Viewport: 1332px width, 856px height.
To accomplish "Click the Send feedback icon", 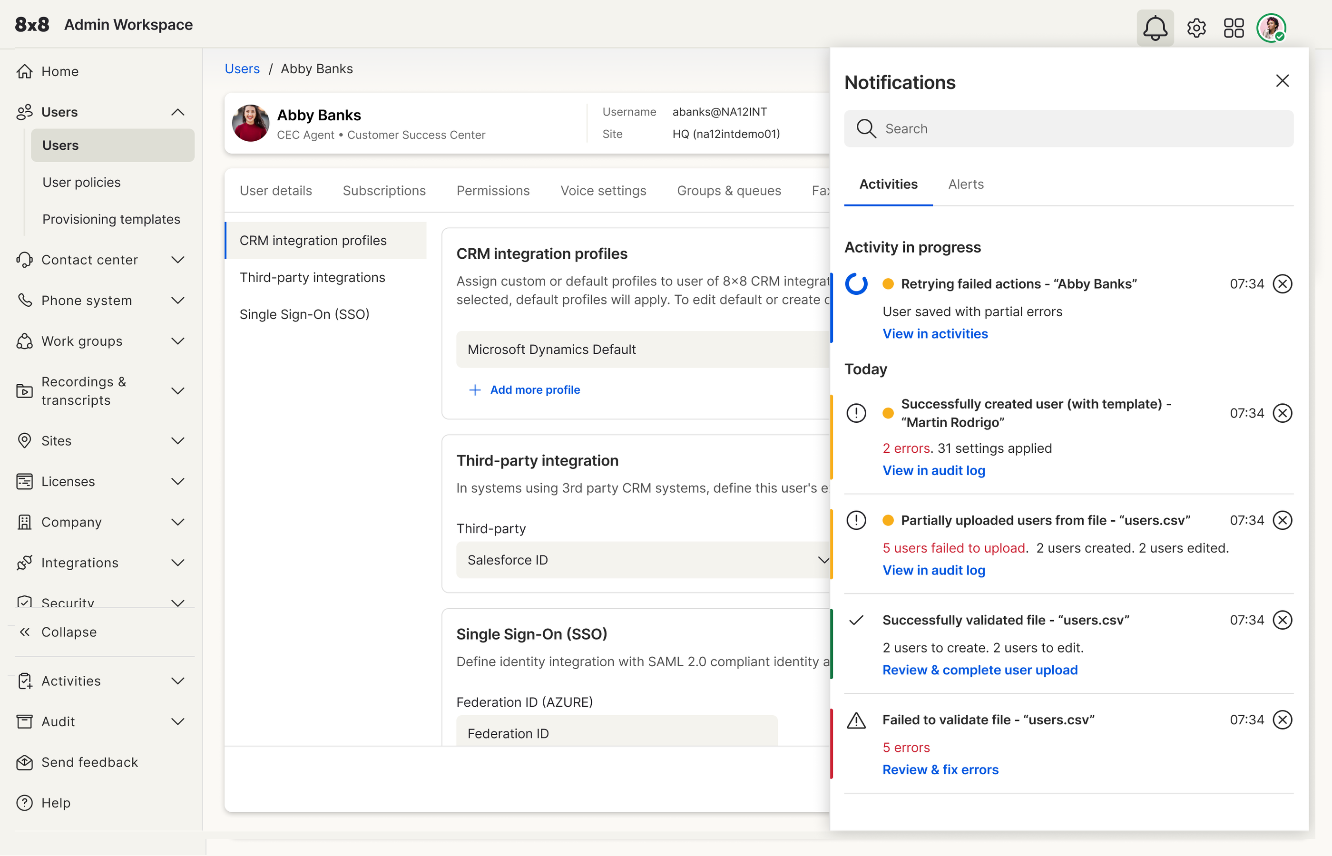I will 24,762.
